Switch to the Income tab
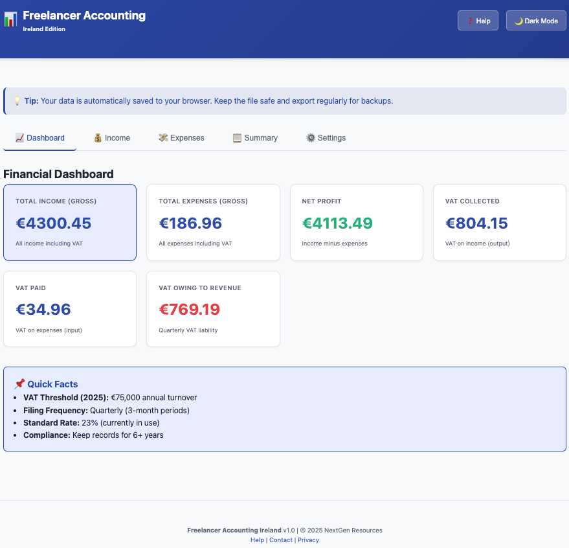 coord(112,138)
